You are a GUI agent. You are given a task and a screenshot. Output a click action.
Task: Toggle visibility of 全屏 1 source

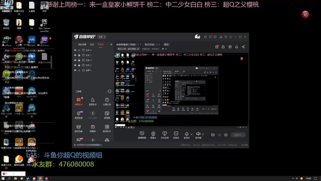tap(75, 70)
